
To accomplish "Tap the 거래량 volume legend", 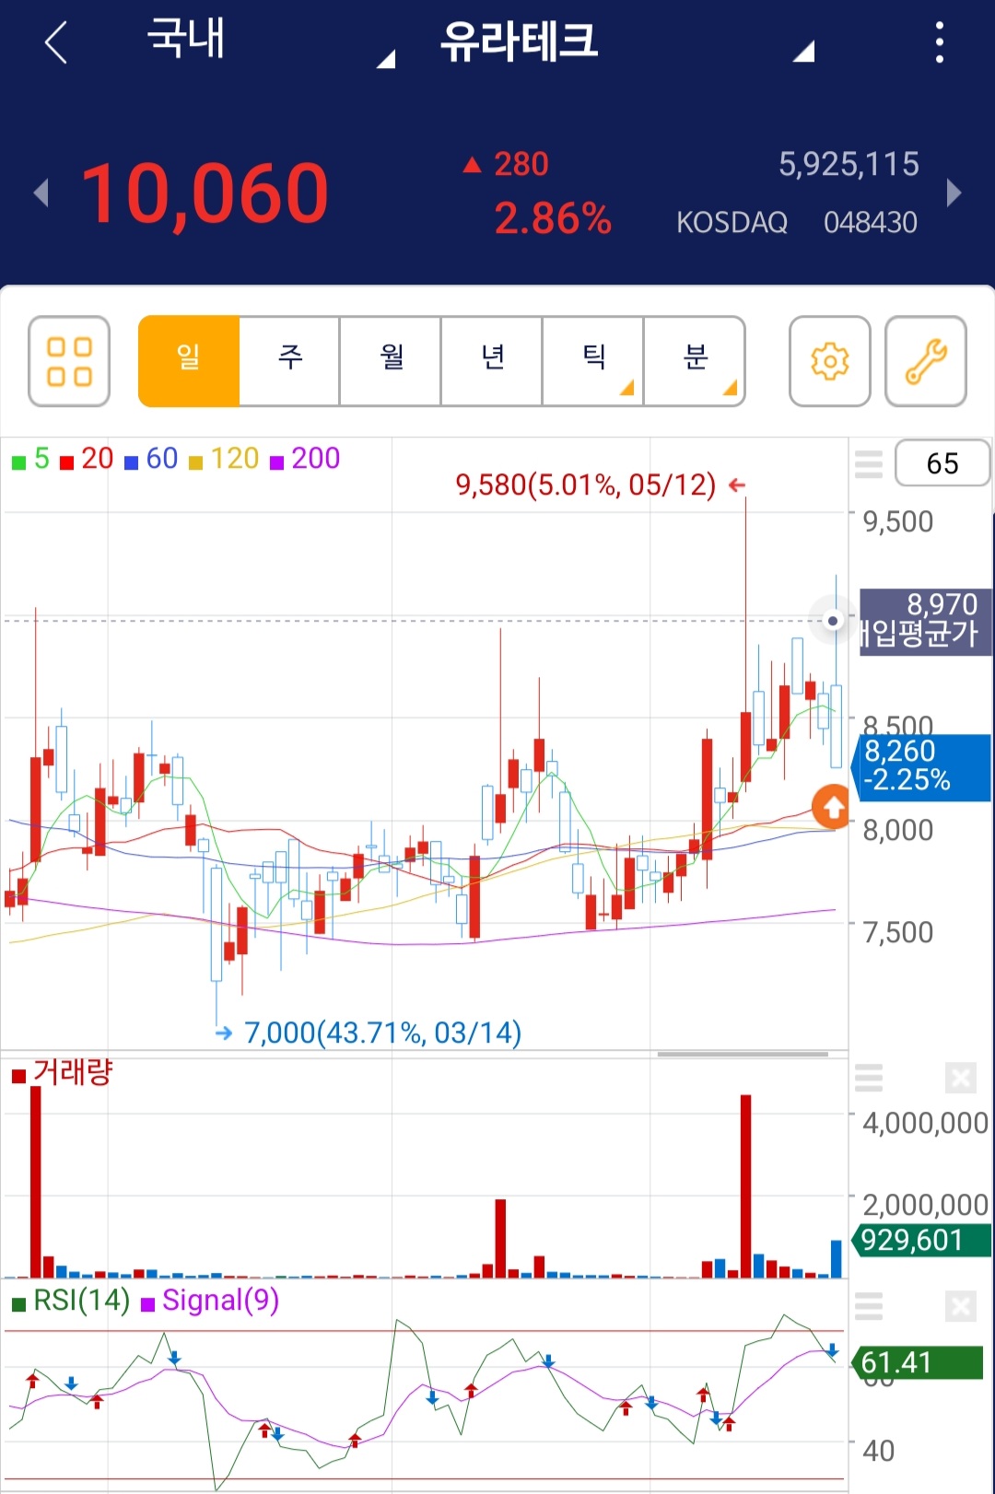I will tap(62, 1073).
